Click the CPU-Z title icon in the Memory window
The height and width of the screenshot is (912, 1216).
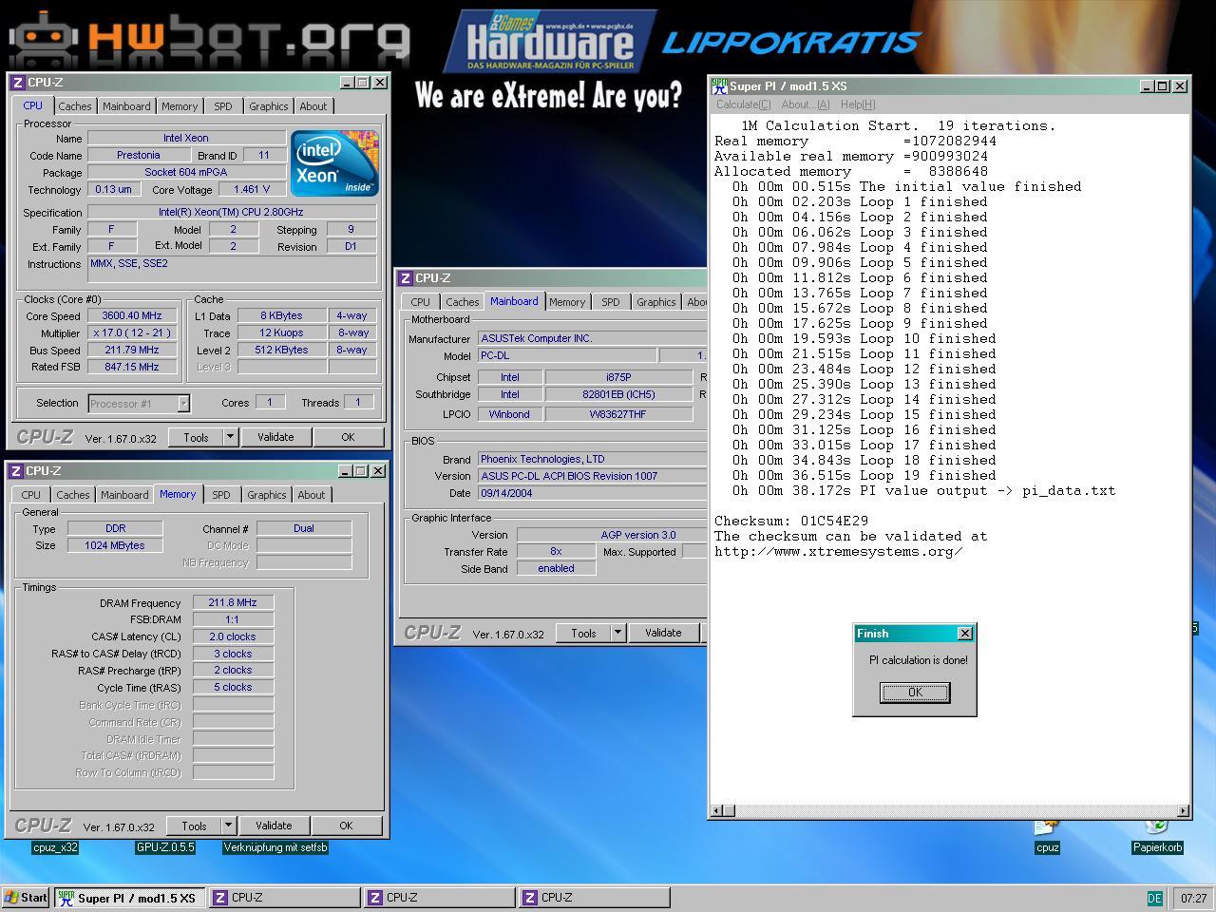click(17, 470)
